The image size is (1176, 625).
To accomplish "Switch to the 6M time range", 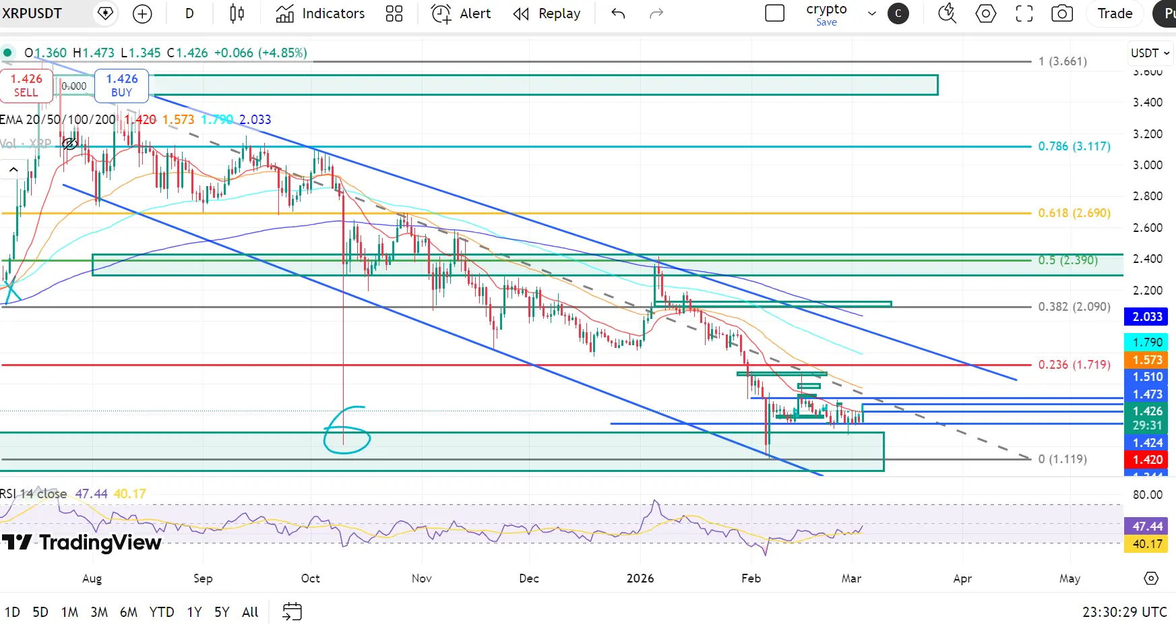I will [x=129, y=612].
